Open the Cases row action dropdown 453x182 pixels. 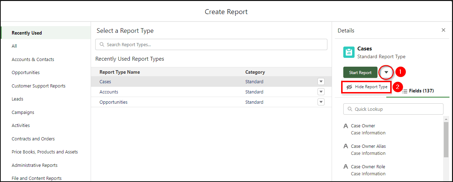click(321, 81)
